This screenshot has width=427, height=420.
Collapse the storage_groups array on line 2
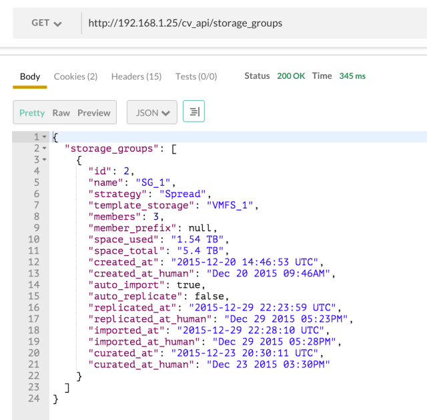point(45,148)
